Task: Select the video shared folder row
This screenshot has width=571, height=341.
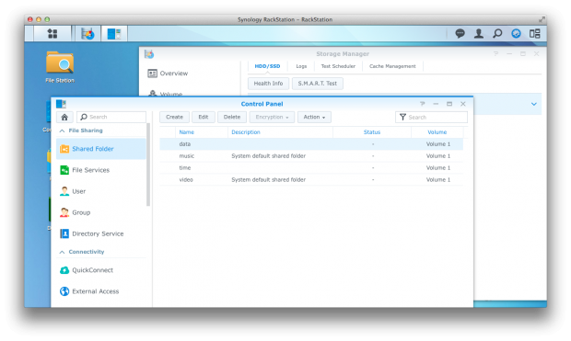Action: pyautogui.click(x=311, y=180)
